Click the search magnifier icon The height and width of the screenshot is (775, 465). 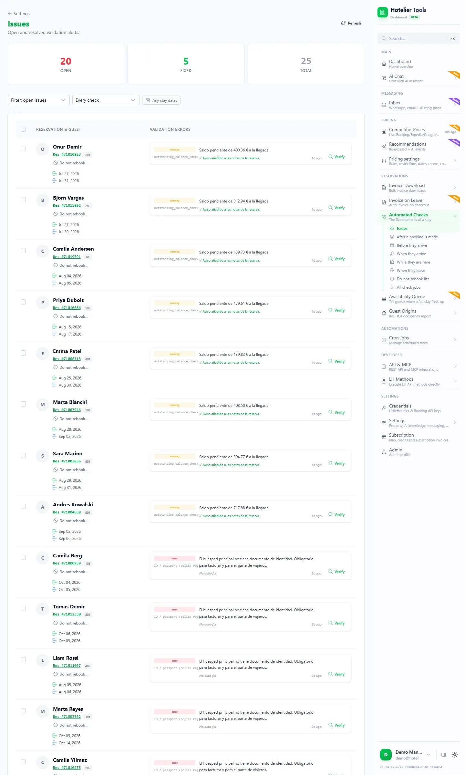384,38
